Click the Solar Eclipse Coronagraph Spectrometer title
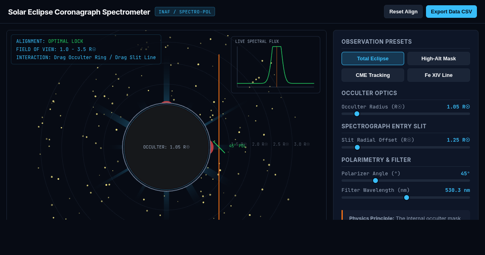This screenshot has height=255, width=485. pyautogui.click(x=79, y=12)
